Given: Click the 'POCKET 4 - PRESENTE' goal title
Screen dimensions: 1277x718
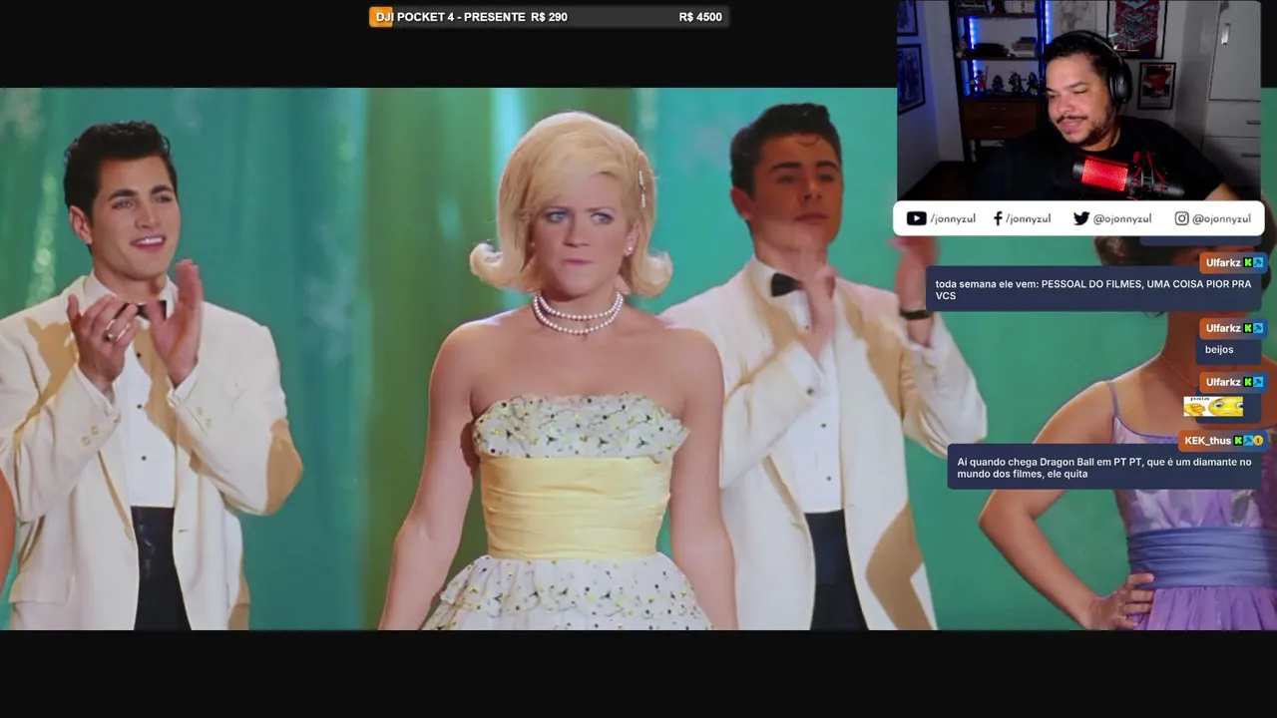Looking at the screenshot, I should (x=461, y=17).
